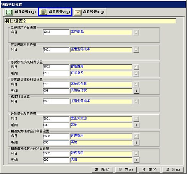Image resolution: width=187 pixels, height=174 pixels.
Task: Open lookup button beside 库存商品
Action: coord(136,32)
